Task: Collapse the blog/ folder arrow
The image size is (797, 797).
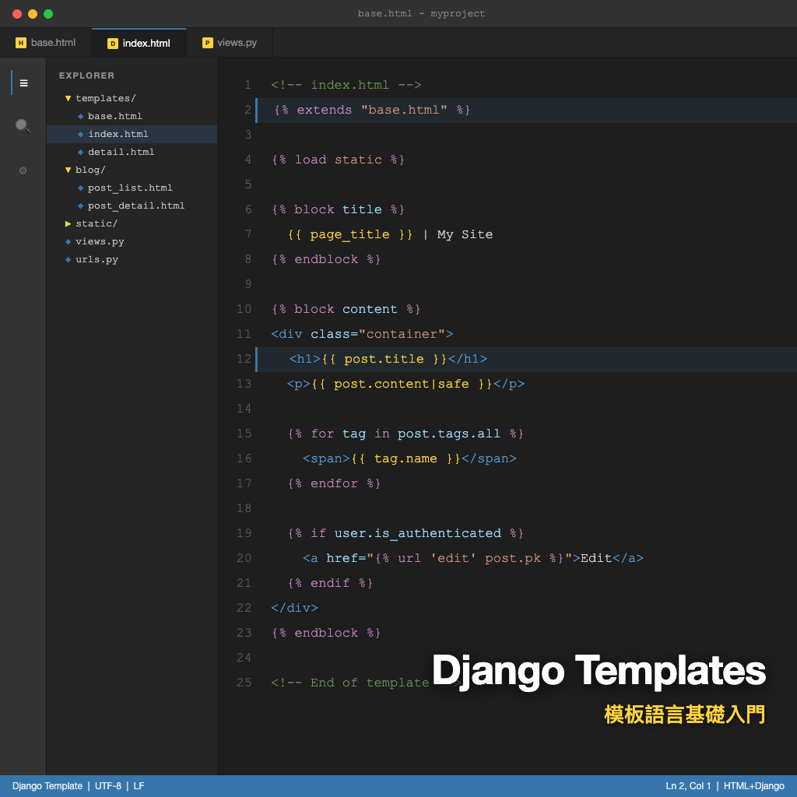Action: pyautogui.click(x=68, y=170)
